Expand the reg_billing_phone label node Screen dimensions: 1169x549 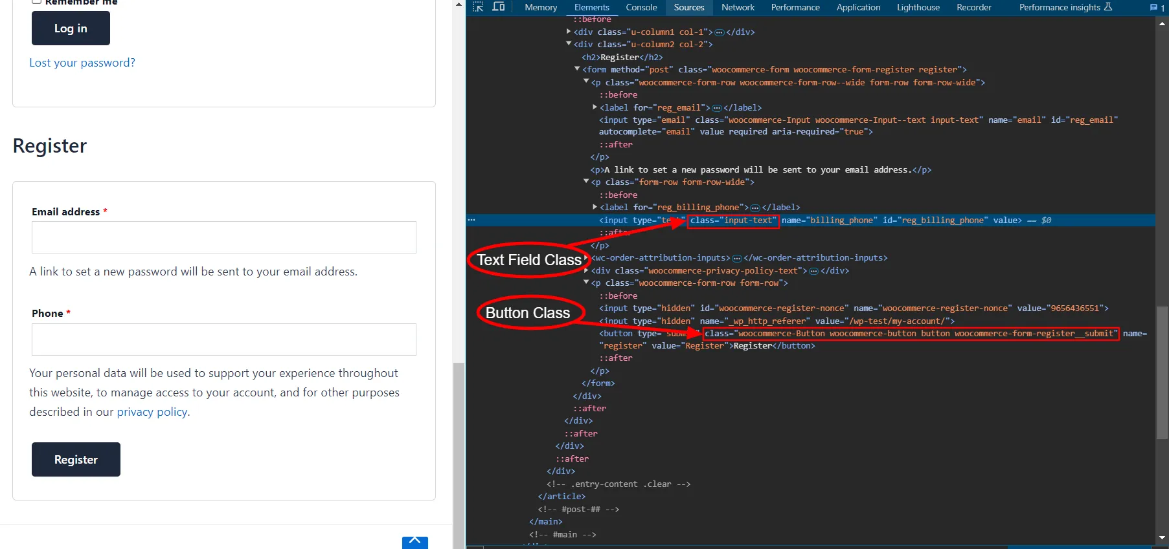[595, 207]
